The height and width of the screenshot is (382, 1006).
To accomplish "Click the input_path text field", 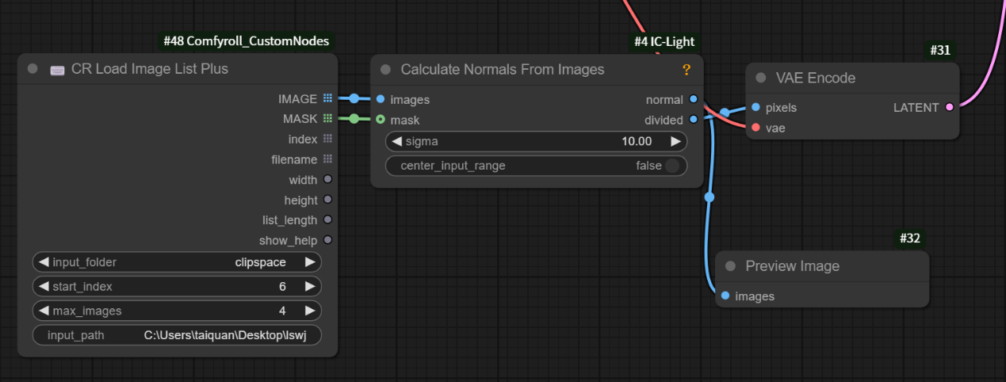I will [177, 335].
